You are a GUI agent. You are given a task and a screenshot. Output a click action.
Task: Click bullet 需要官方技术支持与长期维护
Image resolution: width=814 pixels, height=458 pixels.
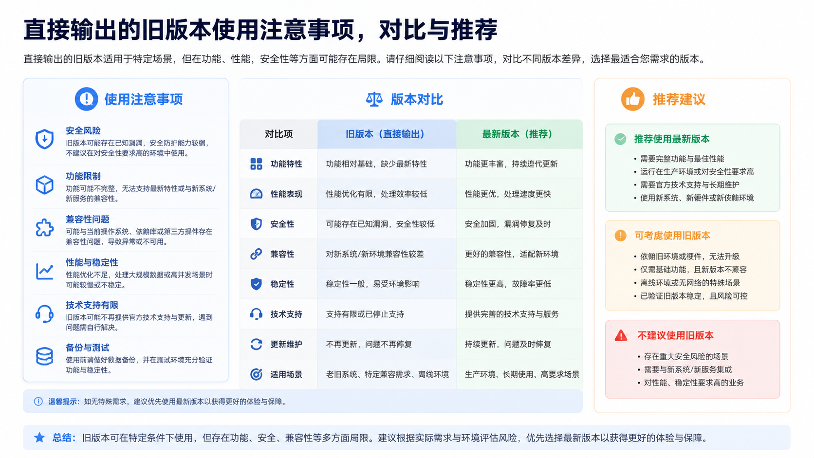tap(690, 185)
